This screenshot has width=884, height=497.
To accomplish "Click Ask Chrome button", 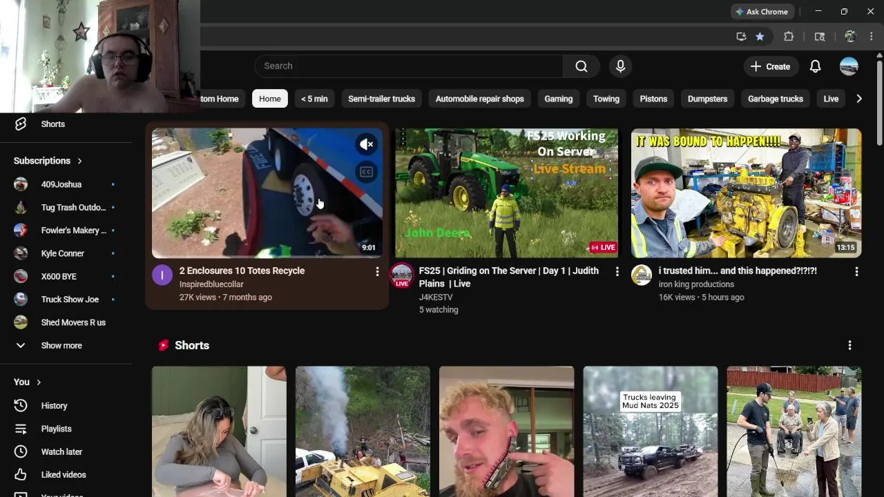I will [762, 12].
